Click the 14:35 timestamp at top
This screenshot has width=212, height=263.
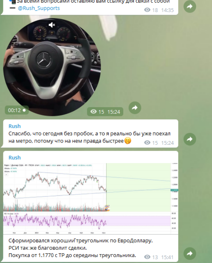point(167,10)
